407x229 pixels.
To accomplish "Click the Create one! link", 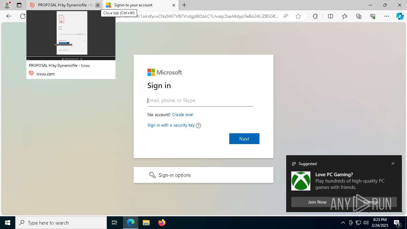I will tap(183, 114).
